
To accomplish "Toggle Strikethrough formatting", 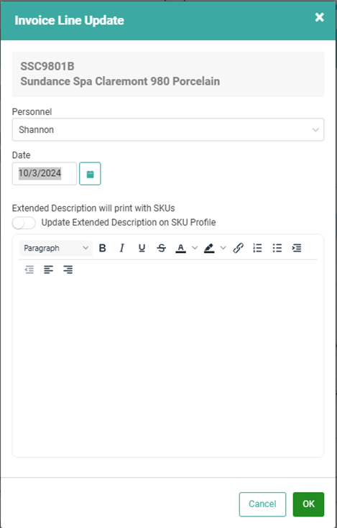I will (161, 248).
